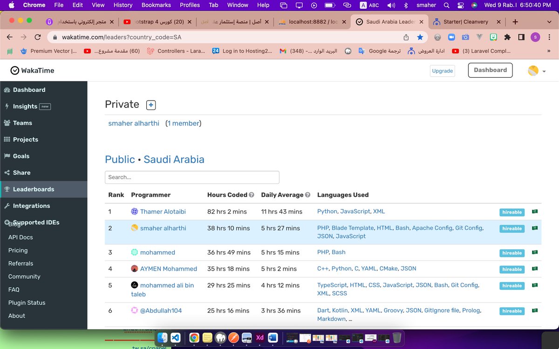The image size is (559, 349).
Task: Open a new tab with the plus button
Action: [515, 22]
